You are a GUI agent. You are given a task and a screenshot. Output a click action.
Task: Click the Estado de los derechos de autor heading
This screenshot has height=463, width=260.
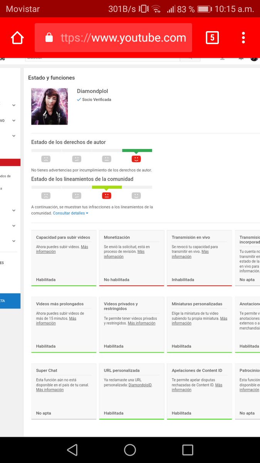(69, 142)
